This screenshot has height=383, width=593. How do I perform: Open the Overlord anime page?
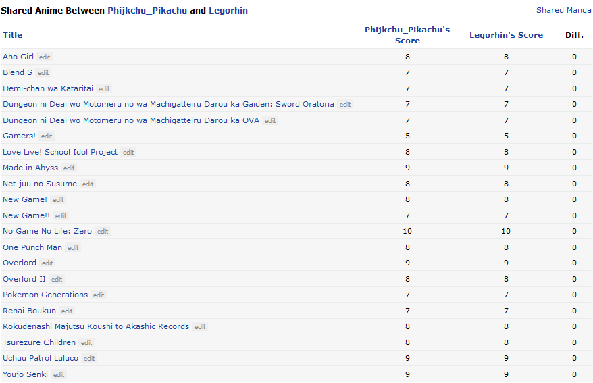[x=20, y=263]
